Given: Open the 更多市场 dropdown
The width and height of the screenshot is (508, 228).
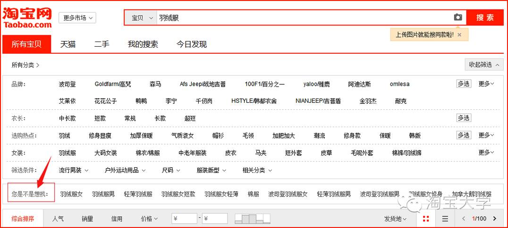Looking at the screenshot, I should 77,18.
